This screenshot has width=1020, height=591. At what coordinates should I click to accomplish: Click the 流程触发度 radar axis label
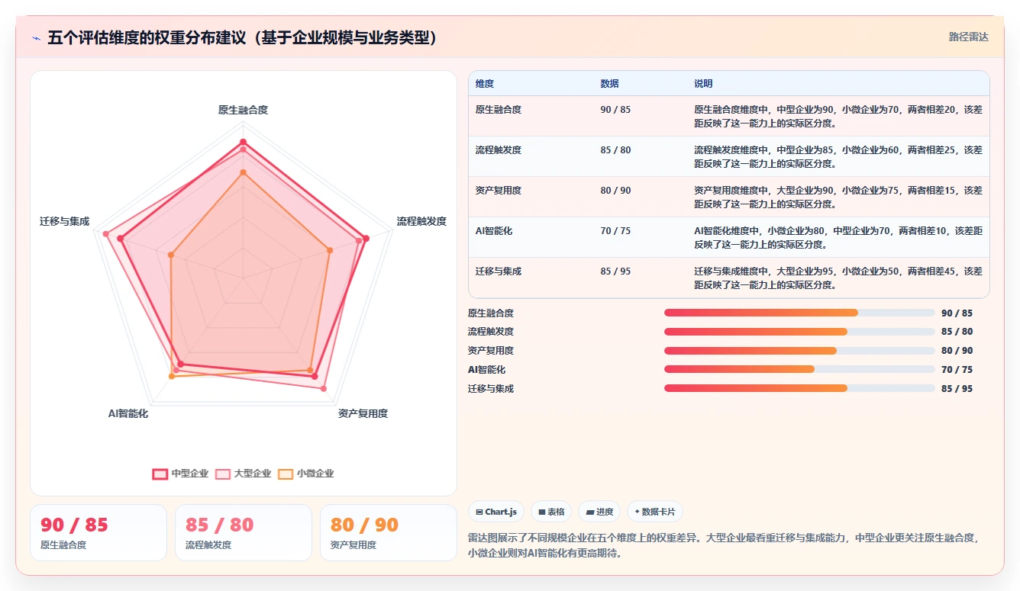(x=421, y=221)
